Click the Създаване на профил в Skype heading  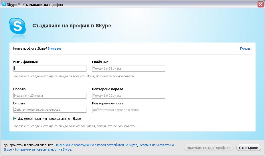point(72,26)
